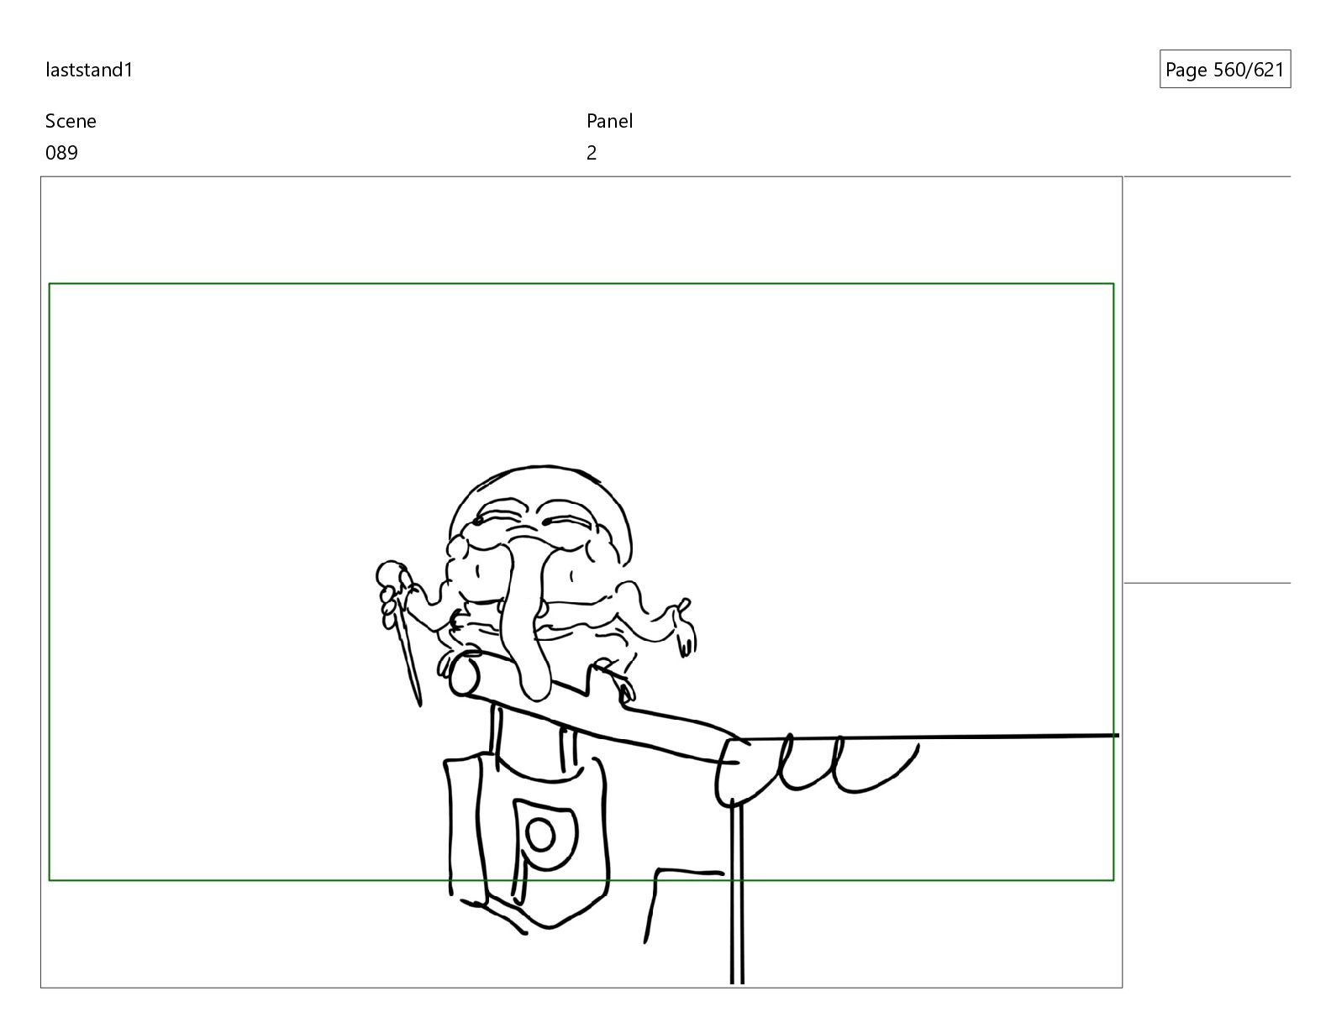Viewport: 1331px width, 1028px height.
Task: Click the 'laststand1' project title text
Action: coord(89,70)
